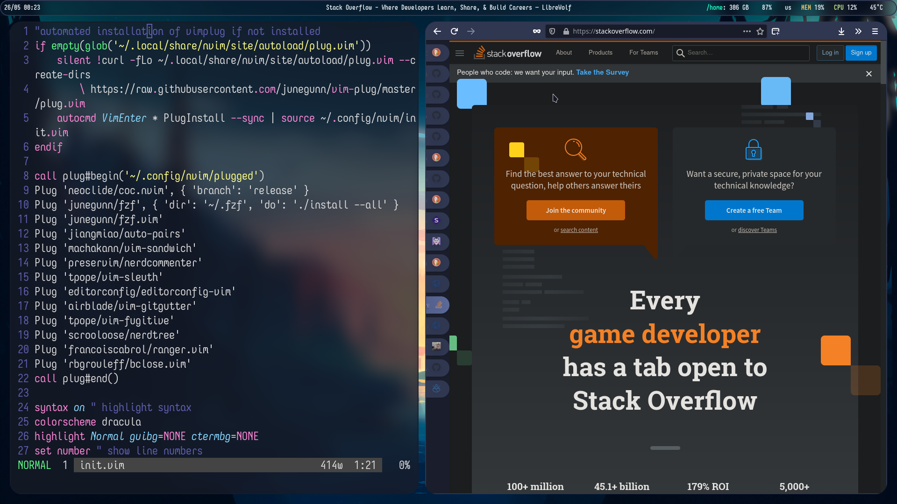Open the LibreWolf application menu

[875, 31]
